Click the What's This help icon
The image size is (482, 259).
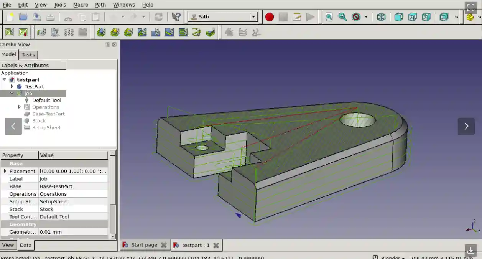tap(176, 17)
